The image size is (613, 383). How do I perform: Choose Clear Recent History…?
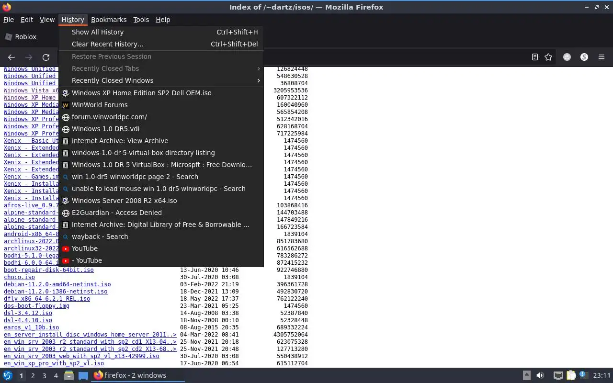pyautogui.click(x=161, y=44)
